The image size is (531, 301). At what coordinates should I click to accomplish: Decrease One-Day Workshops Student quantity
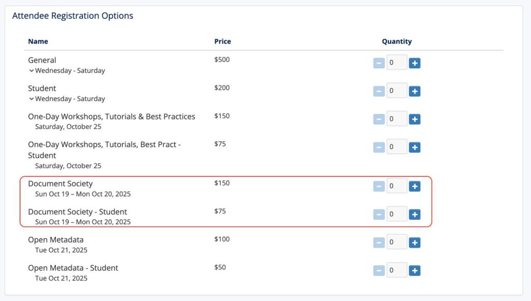379,147
